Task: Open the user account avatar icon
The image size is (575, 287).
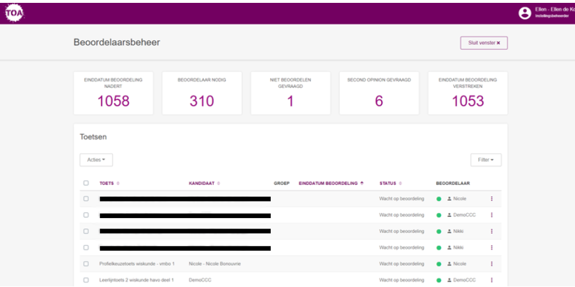Action: click(x=525, y=13)
